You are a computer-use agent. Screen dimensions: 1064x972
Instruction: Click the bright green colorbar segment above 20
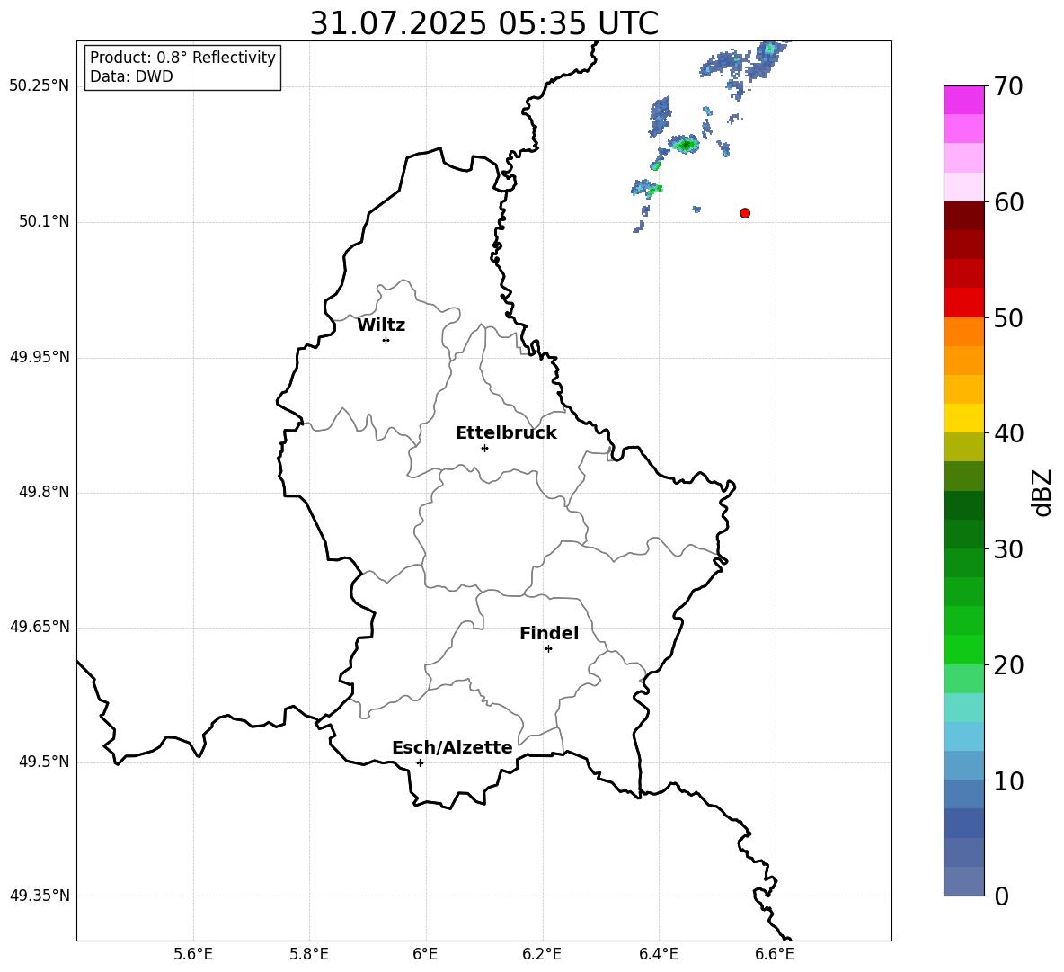point(964,649)
